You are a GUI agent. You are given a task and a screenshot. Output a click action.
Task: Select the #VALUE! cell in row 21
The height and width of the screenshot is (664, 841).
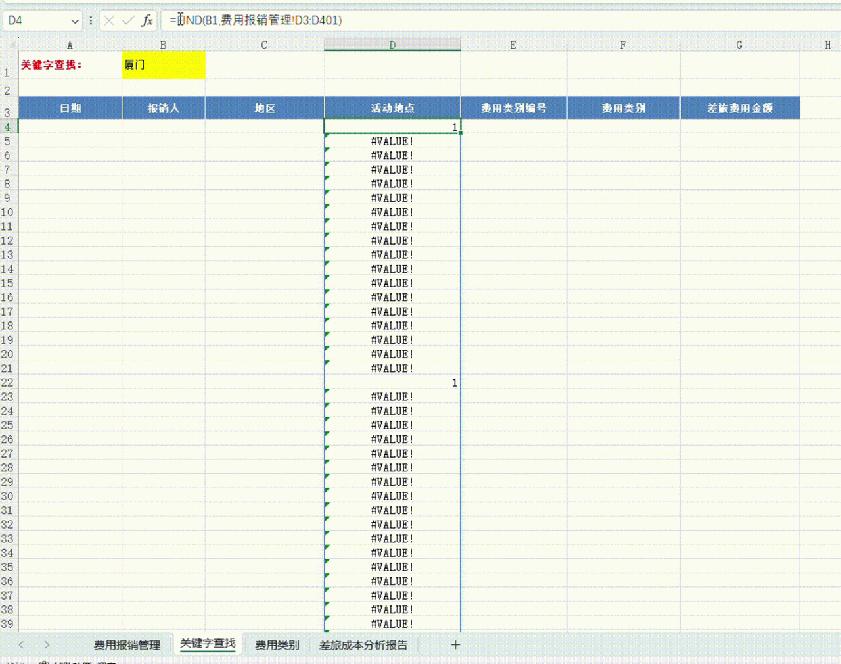[392, 368]
